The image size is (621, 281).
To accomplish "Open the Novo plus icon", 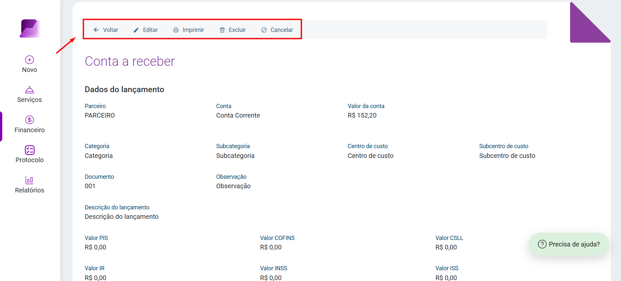I will (30, 60).
